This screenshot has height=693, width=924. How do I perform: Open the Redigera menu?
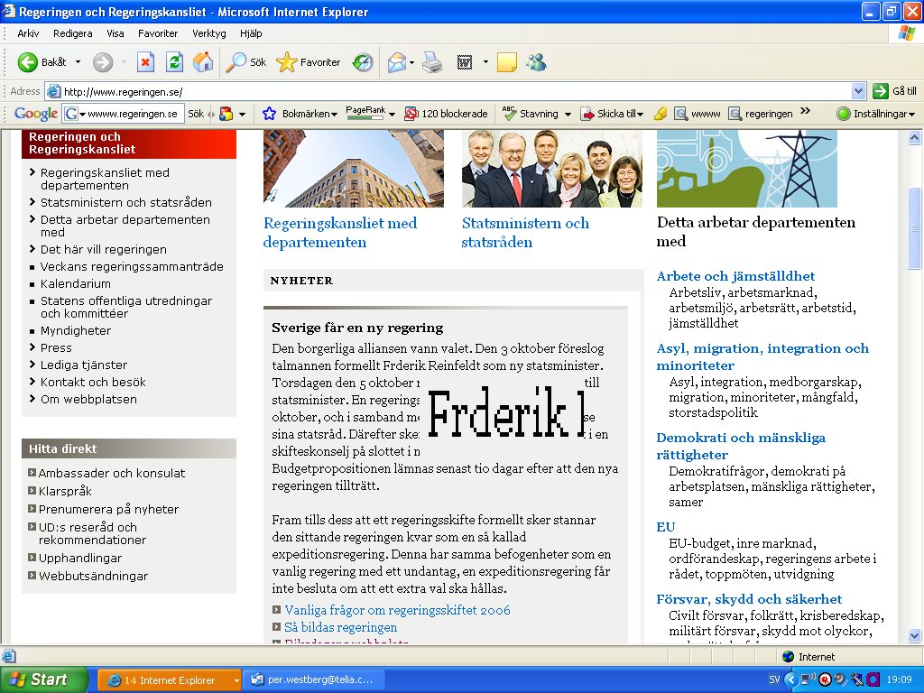coord(72,33)
